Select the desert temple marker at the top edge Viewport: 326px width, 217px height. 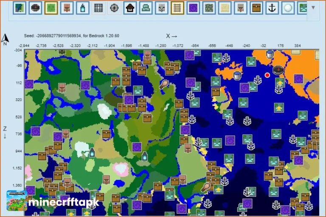coord(295,52)
